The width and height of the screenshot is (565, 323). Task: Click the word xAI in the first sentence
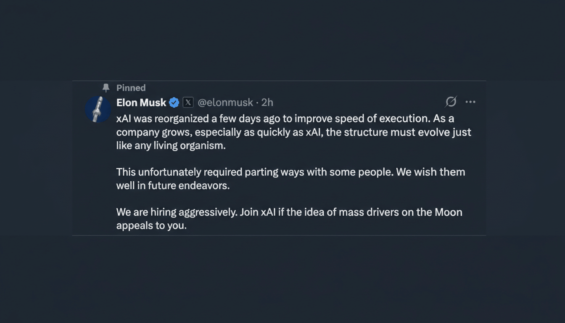pyautogui.click(x=121, y=118)
